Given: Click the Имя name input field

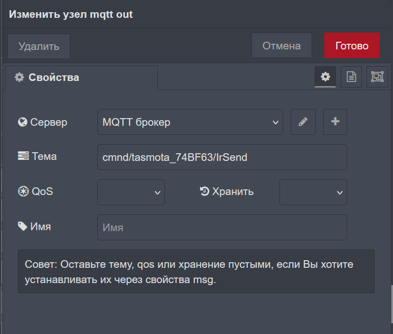Looking at the screenshot, I should (222, 228).
